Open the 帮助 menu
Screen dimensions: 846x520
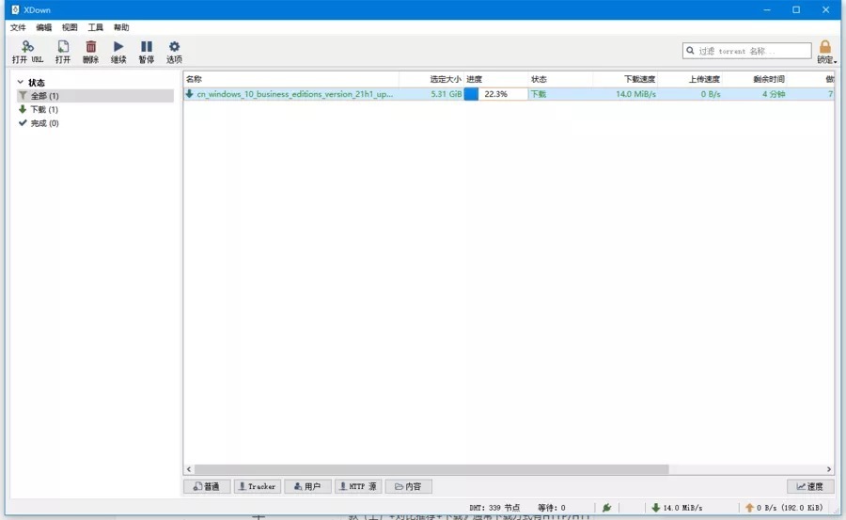121,27
